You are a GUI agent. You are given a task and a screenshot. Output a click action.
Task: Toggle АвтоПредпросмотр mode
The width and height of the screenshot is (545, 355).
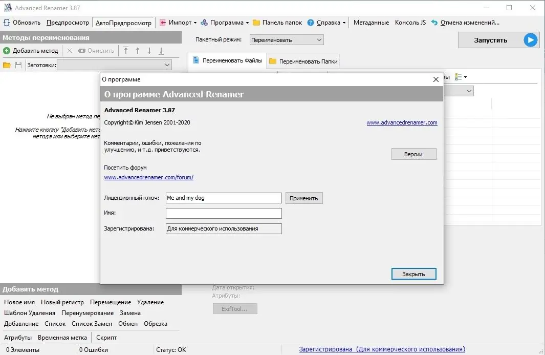124,22
